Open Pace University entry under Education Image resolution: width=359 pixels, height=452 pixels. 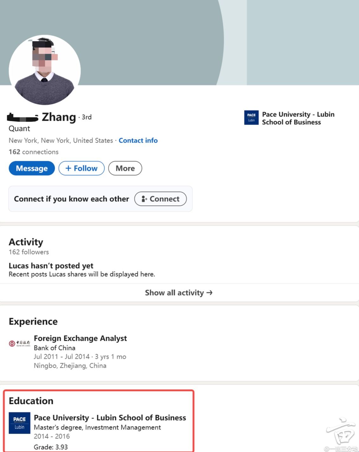(110, 418)
